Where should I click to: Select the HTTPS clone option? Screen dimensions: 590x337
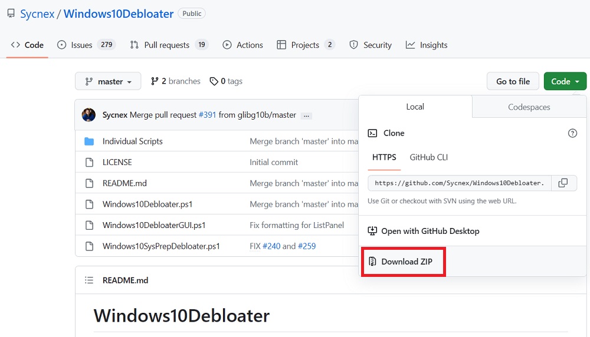coord(384,157)
